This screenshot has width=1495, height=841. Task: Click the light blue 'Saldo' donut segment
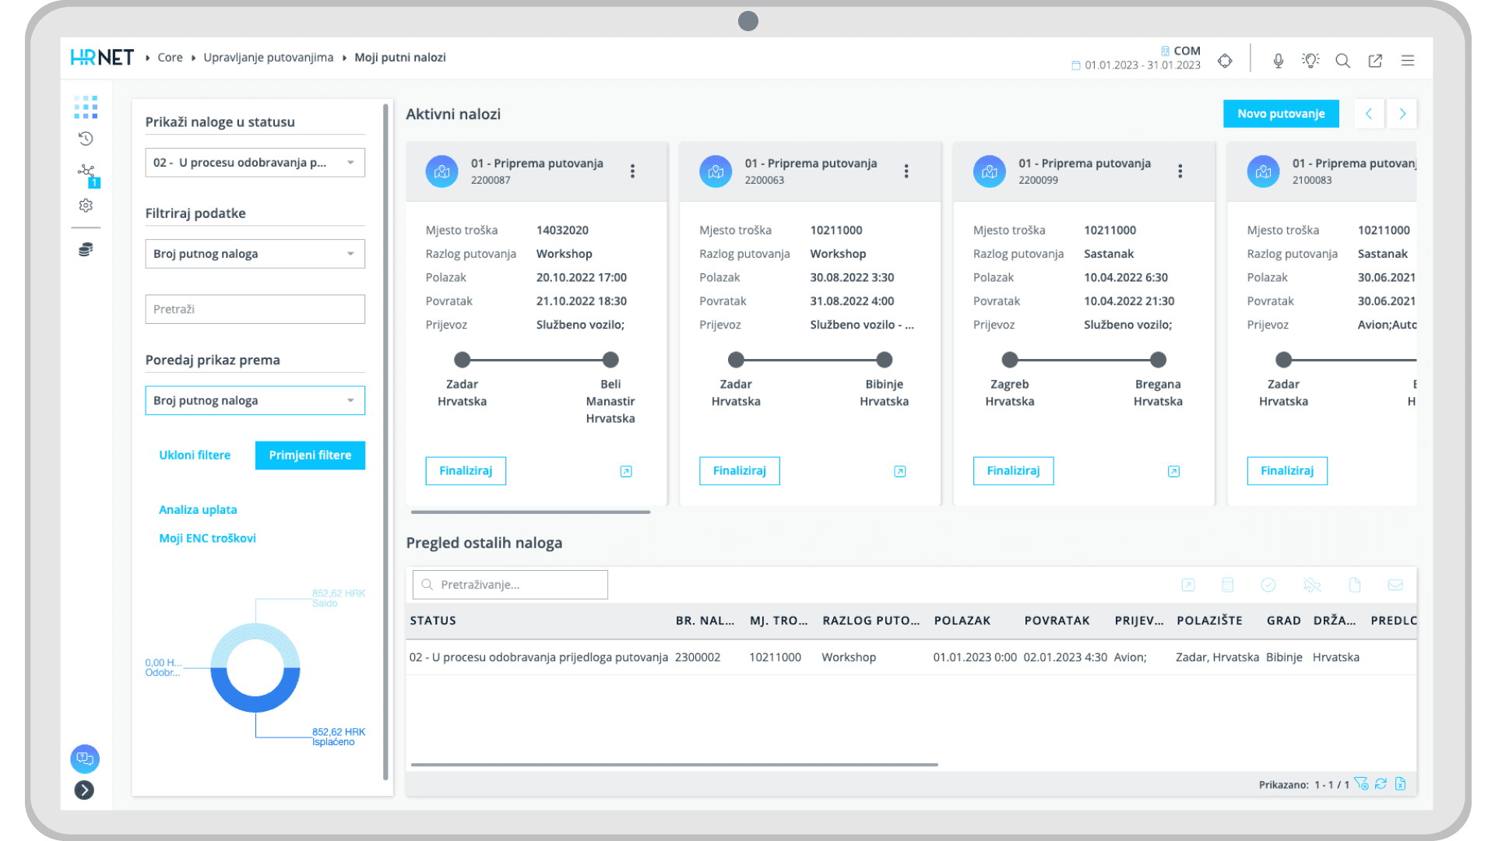point(255,632)
